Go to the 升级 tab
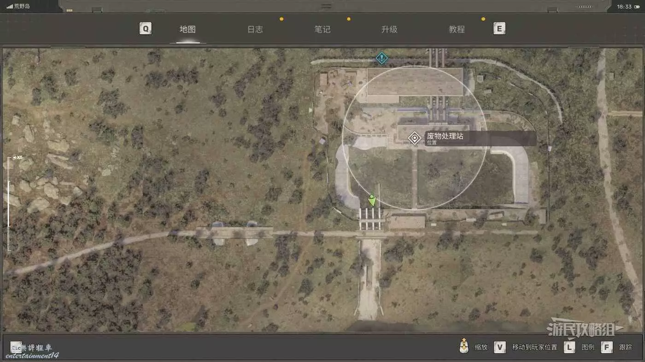This screenshot has height=362, width=645. (389, 29)
